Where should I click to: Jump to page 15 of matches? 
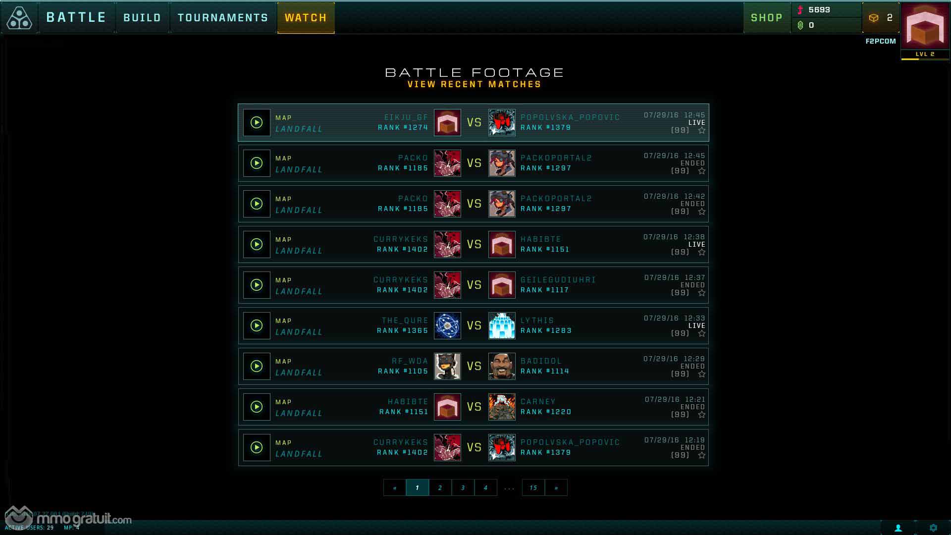tap(533, 487)
